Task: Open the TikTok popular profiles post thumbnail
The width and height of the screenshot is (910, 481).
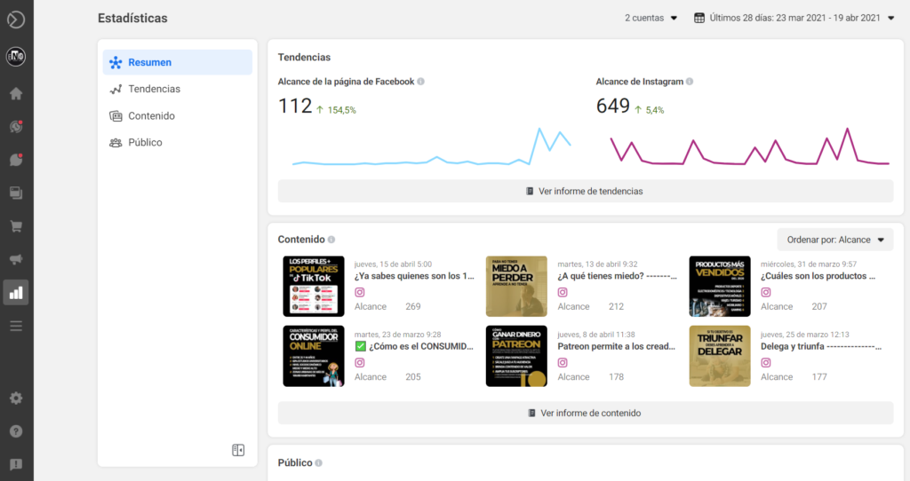Action: (x=314, y=287)
